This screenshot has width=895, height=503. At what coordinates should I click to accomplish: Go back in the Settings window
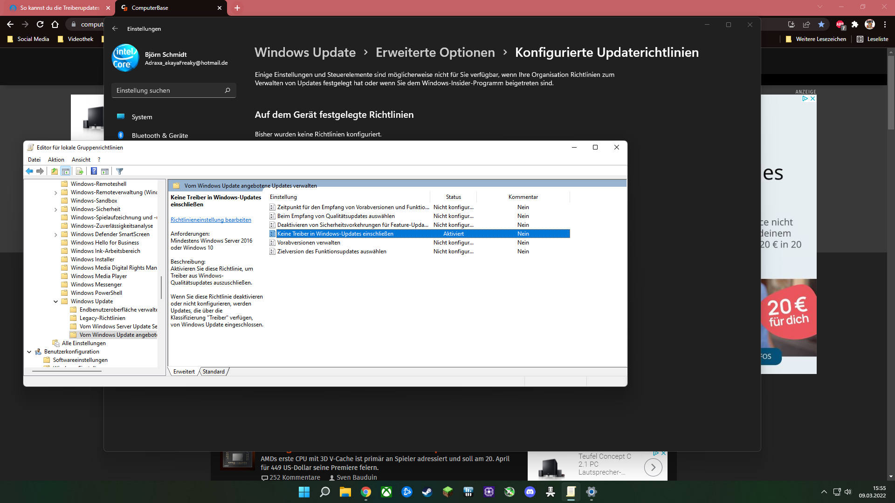tap(115, 28)
